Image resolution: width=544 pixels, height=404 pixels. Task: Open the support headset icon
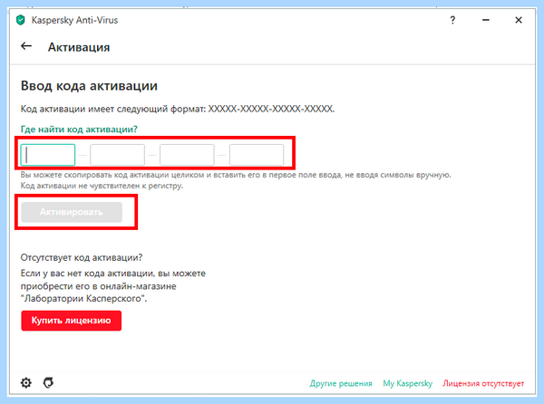pos(49,383)
